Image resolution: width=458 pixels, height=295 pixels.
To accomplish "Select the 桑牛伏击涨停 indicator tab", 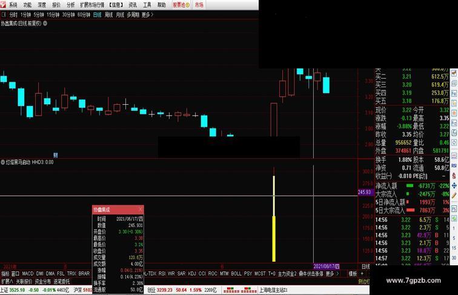I will (x=311, y=274).
